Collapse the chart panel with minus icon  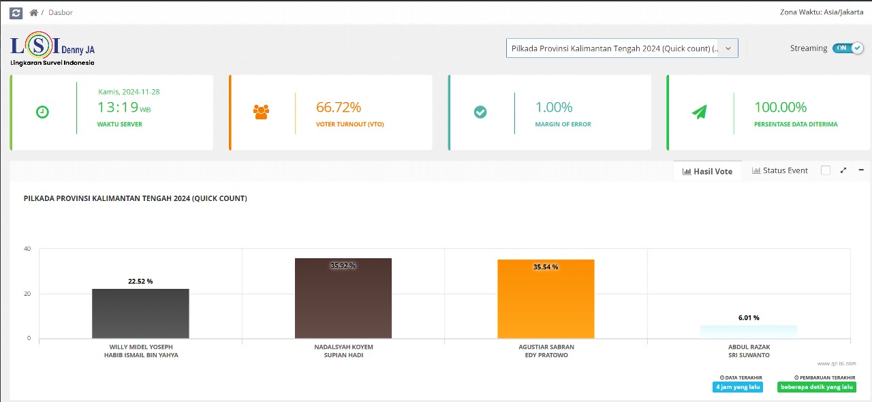click(861, 170)
